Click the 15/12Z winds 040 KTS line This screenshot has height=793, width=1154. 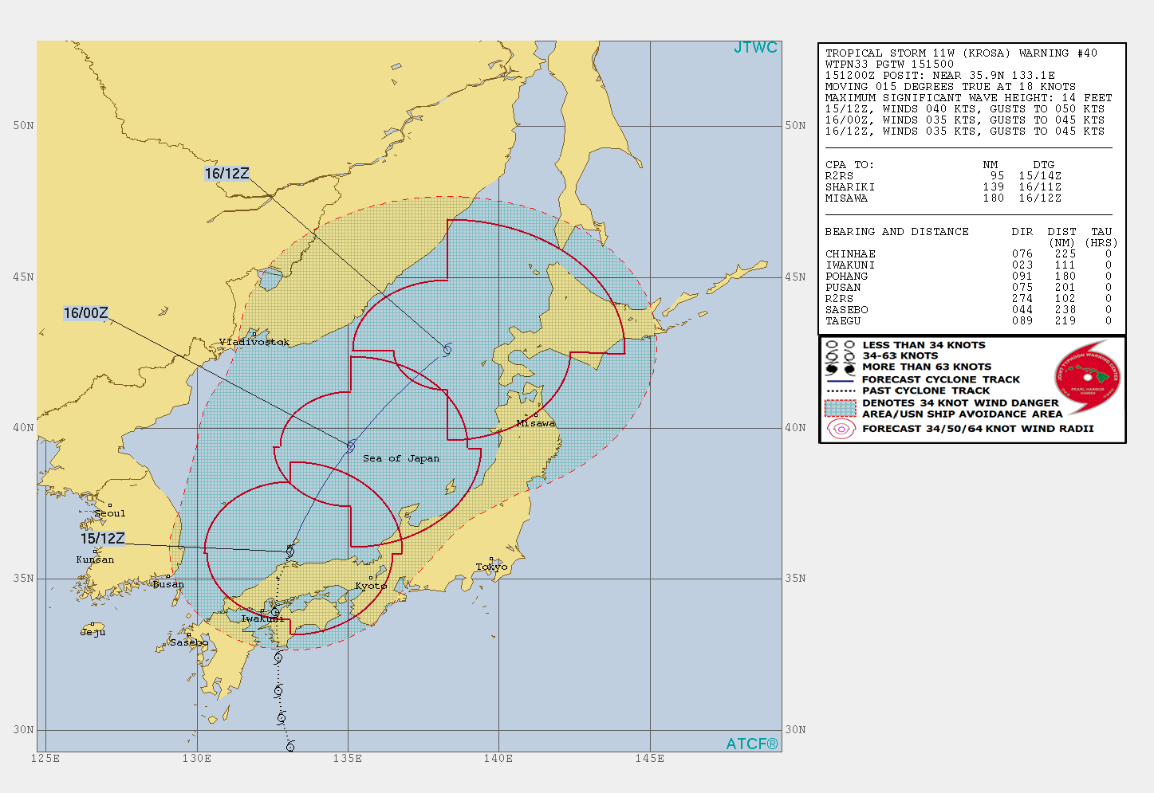pos(965,109)
